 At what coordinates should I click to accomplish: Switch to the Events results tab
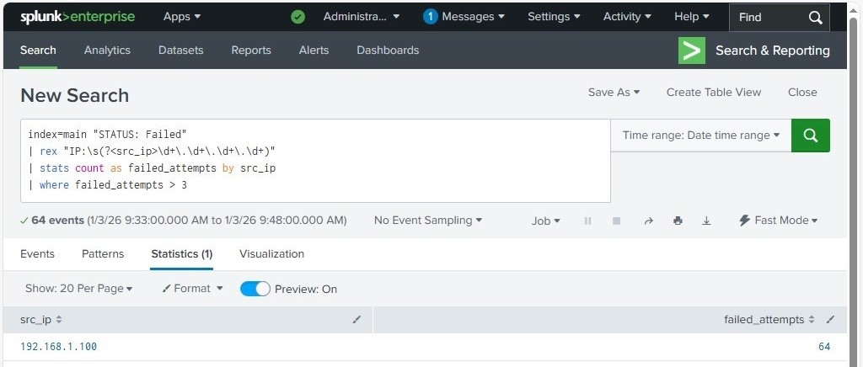37,254
